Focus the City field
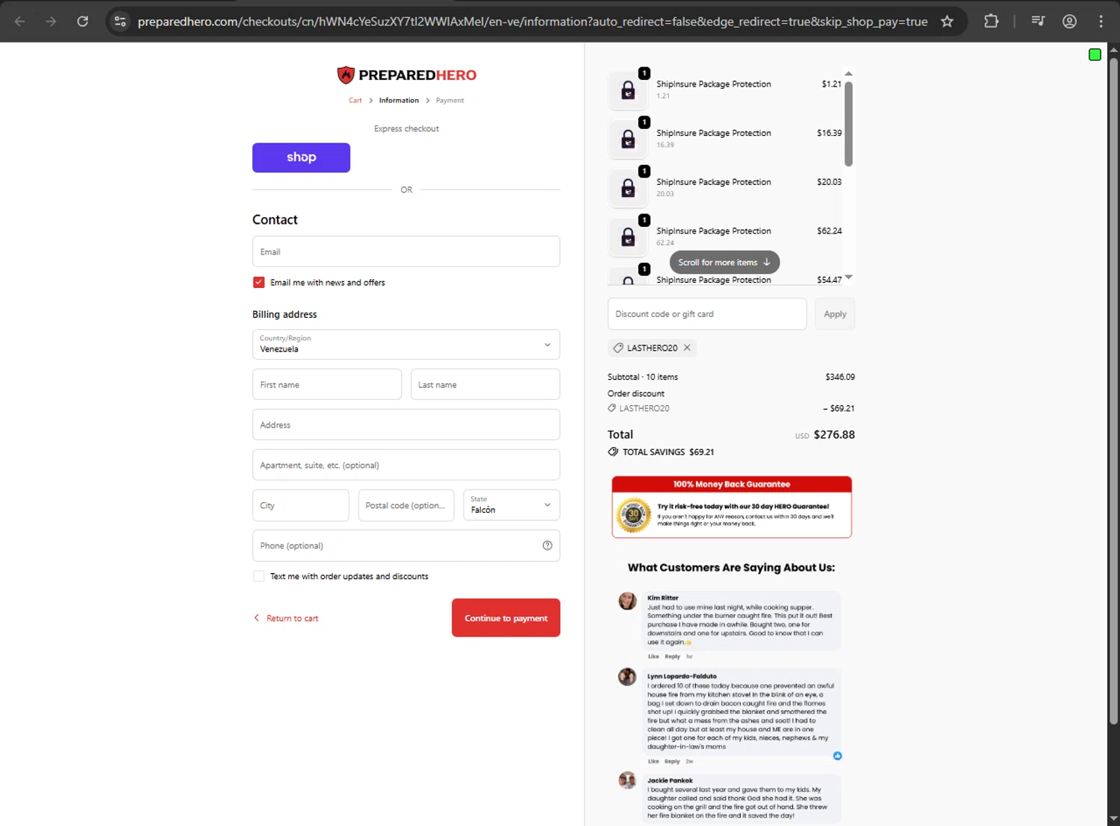The width and height of the screenshot is (1120, 826). click(x=301, y=505)
